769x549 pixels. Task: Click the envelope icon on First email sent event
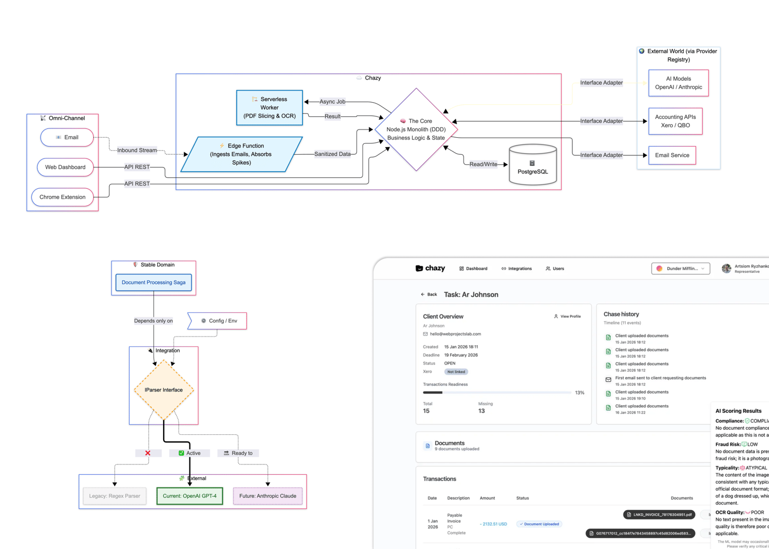[x=608, y=380]
